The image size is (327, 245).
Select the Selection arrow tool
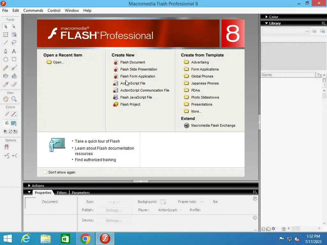click(6, 26)
